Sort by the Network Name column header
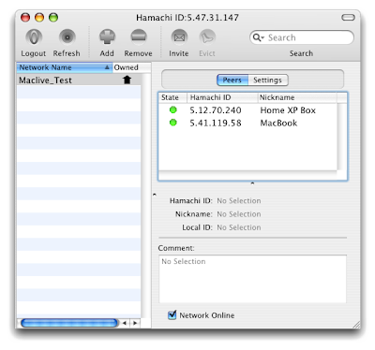Viewport: 375px width, 350px height. pos(65,67)
